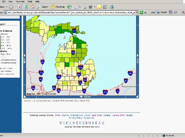The image size is (185, 138).
Task: Click the Mail envelope toolbar icon
Action: tap(77, 7)
